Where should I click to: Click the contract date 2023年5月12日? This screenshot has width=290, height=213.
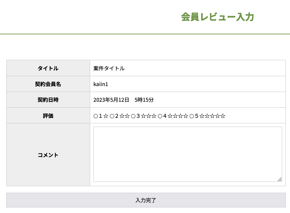point(111,100)
